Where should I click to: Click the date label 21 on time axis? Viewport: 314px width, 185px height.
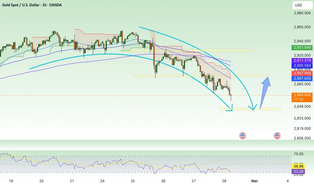(x=72, y=181)
